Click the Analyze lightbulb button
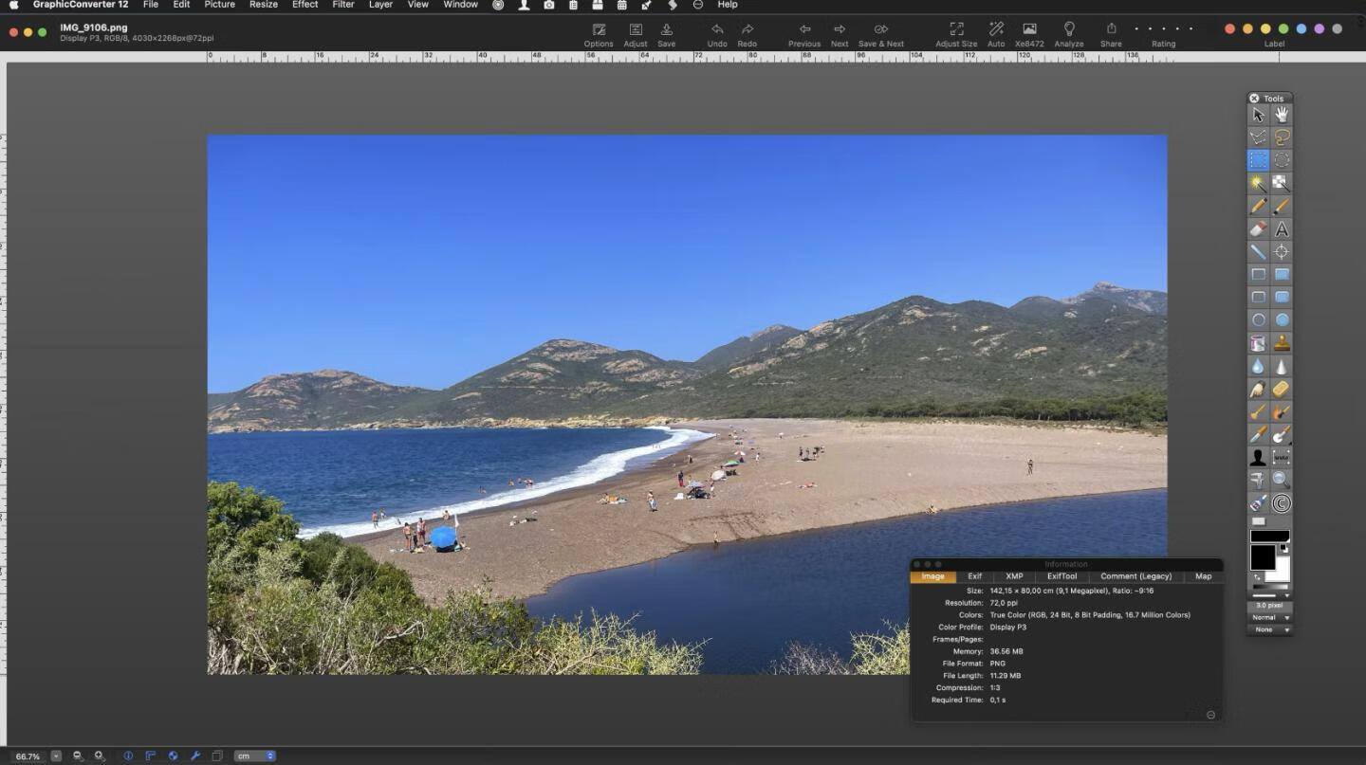This screenshot has height=765, width=1366. coord(1069,35)
